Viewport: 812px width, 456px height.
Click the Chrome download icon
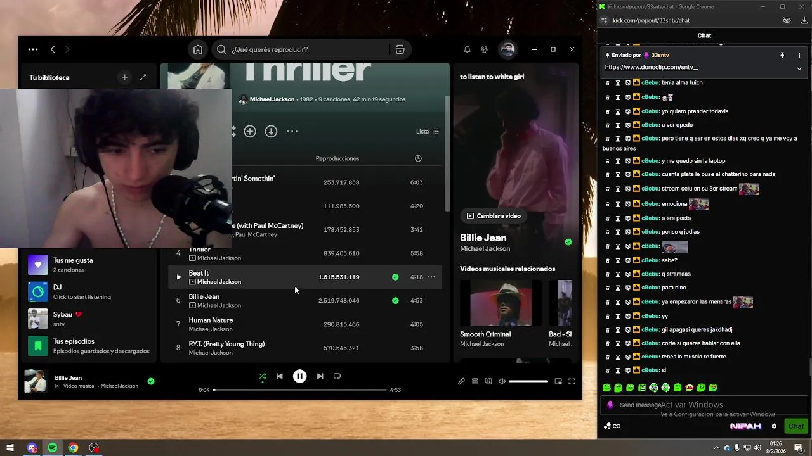tap(804, 20)
